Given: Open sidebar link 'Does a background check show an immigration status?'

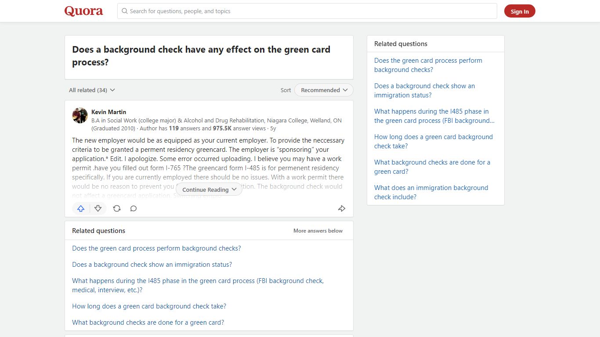Looking at the screenshot, I should (x=424, y=90).
